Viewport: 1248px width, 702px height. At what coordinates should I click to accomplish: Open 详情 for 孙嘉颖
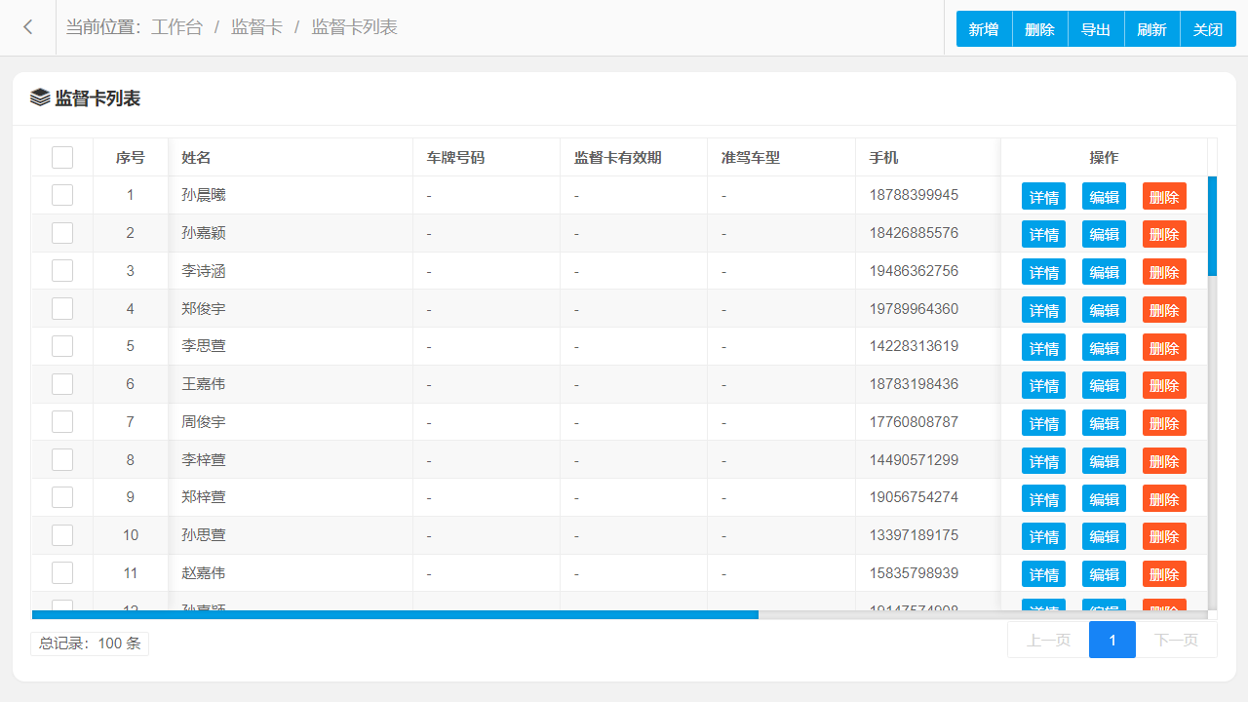pos(1043,234)
